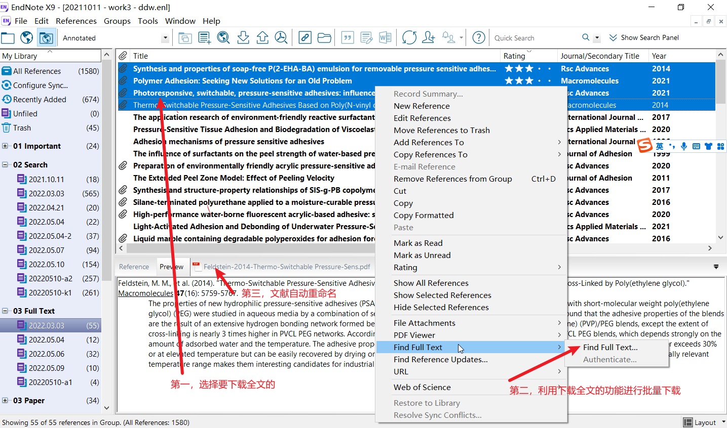Click the New Reference toolbar icon
Image resolution: width=727 pixels, height=428 pixels.
205,38
